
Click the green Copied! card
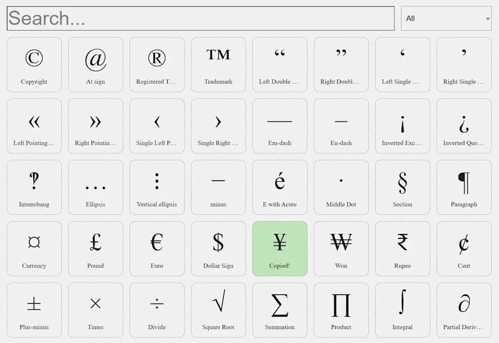(x=280, y=248)
